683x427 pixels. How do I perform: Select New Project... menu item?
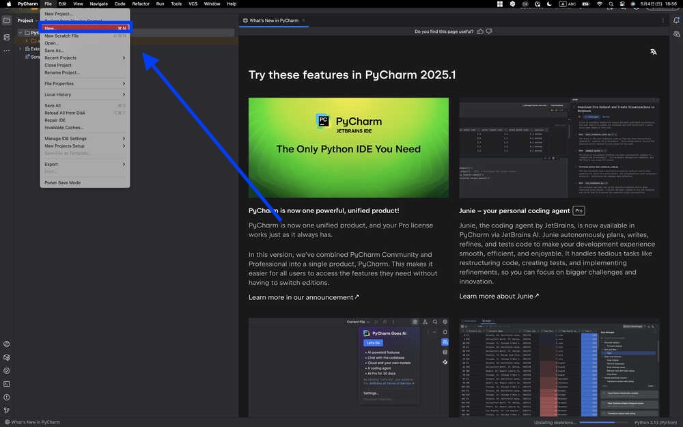(x=85, y=14)
